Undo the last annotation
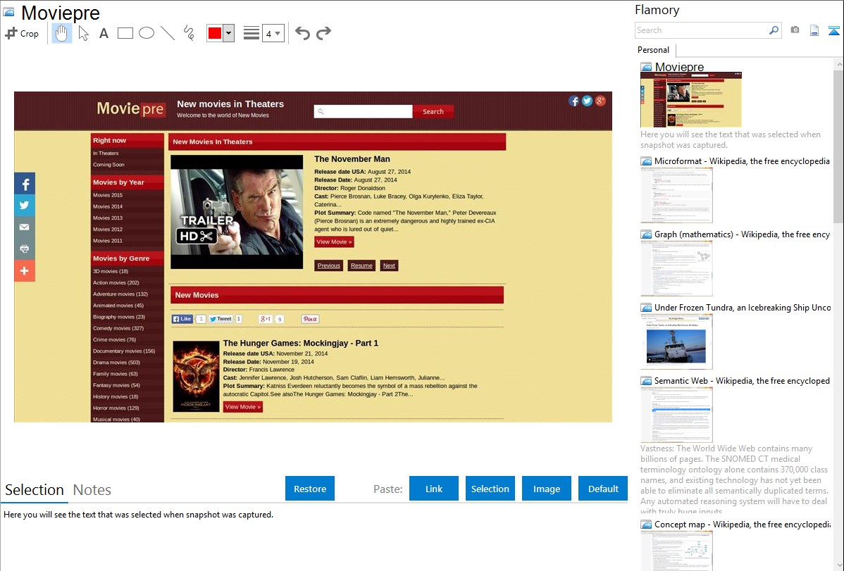Screen dimensions: 844x571 coord(302,33)
